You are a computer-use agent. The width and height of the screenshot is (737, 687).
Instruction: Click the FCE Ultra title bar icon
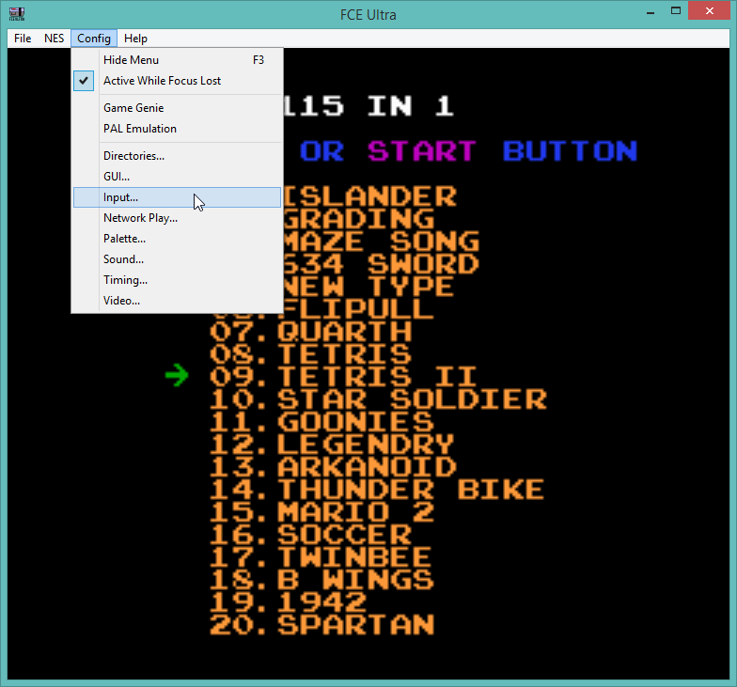[17, 13]
